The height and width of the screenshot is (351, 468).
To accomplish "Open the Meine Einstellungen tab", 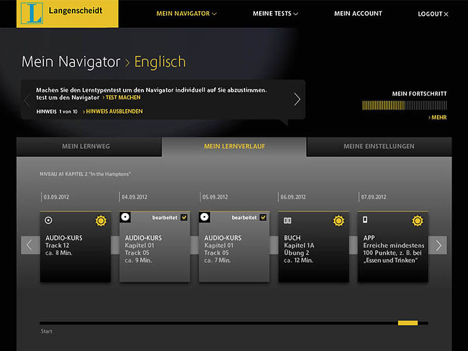I will 379,147.
